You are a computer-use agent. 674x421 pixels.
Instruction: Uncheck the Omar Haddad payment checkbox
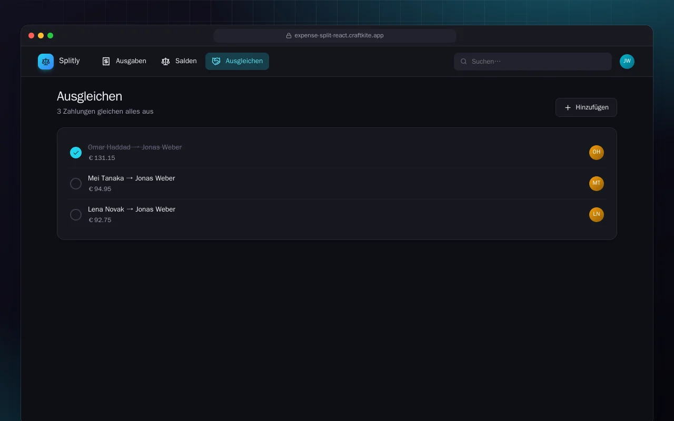click(x=76, y=153)
